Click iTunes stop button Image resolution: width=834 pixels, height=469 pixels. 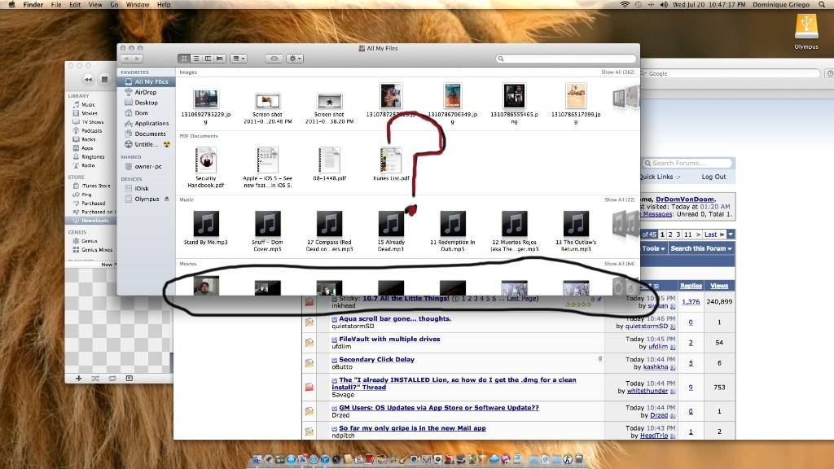click(105, 80)
